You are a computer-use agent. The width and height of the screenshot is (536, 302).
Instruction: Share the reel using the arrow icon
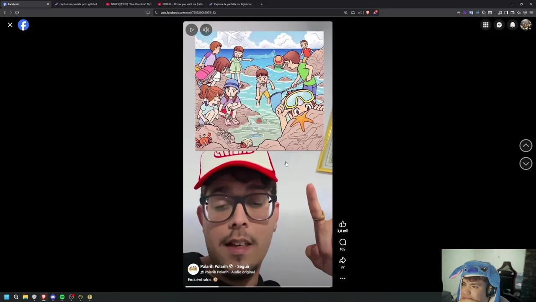click(343, 260)
